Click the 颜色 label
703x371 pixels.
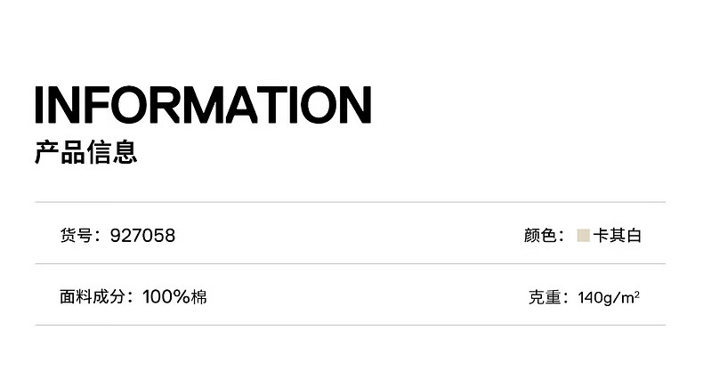[539, 236]
